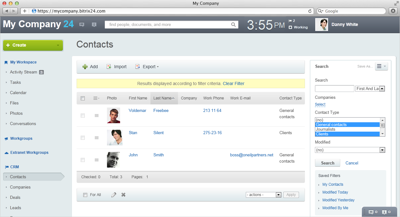Enable the For All checkbox
The height and width of the screenshot is (217, 400).
[85, 195]
